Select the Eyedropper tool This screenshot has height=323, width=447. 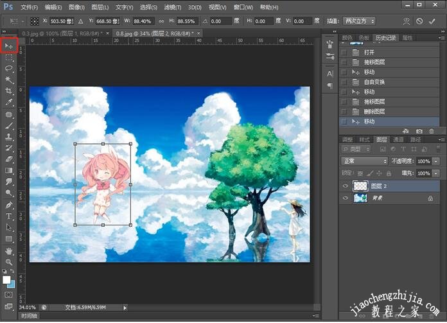point(9,102)
